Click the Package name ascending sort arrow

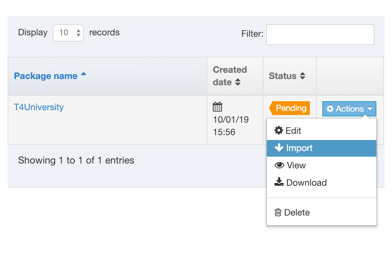(x=84, y=75)
